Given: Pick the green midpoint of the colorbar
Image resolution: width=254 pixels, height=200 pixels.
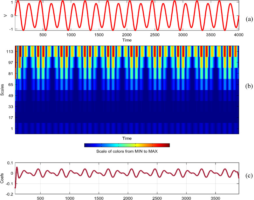Looking at the screenshot, I should coord(127,145).
